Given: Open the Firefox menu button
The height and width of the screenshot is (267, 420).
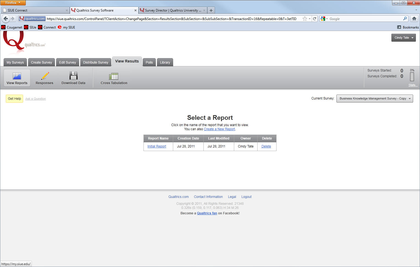Looking at the screenshot, I should (13, 3).
